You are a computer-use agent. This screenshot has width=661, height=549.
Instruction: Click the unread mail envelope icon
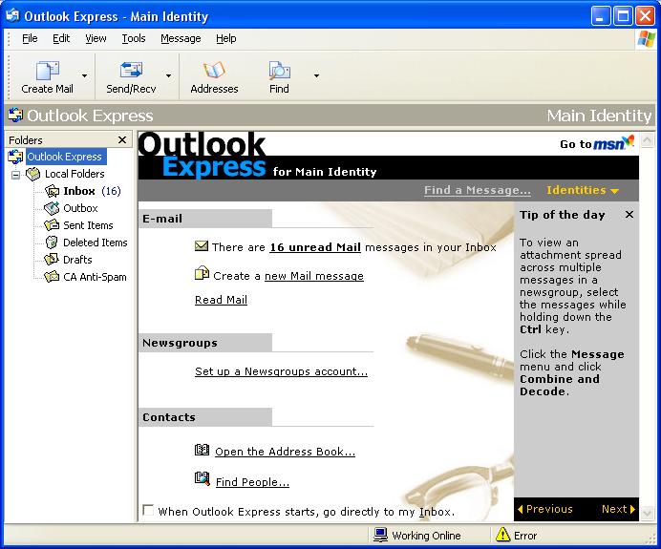tap(202, 245)
